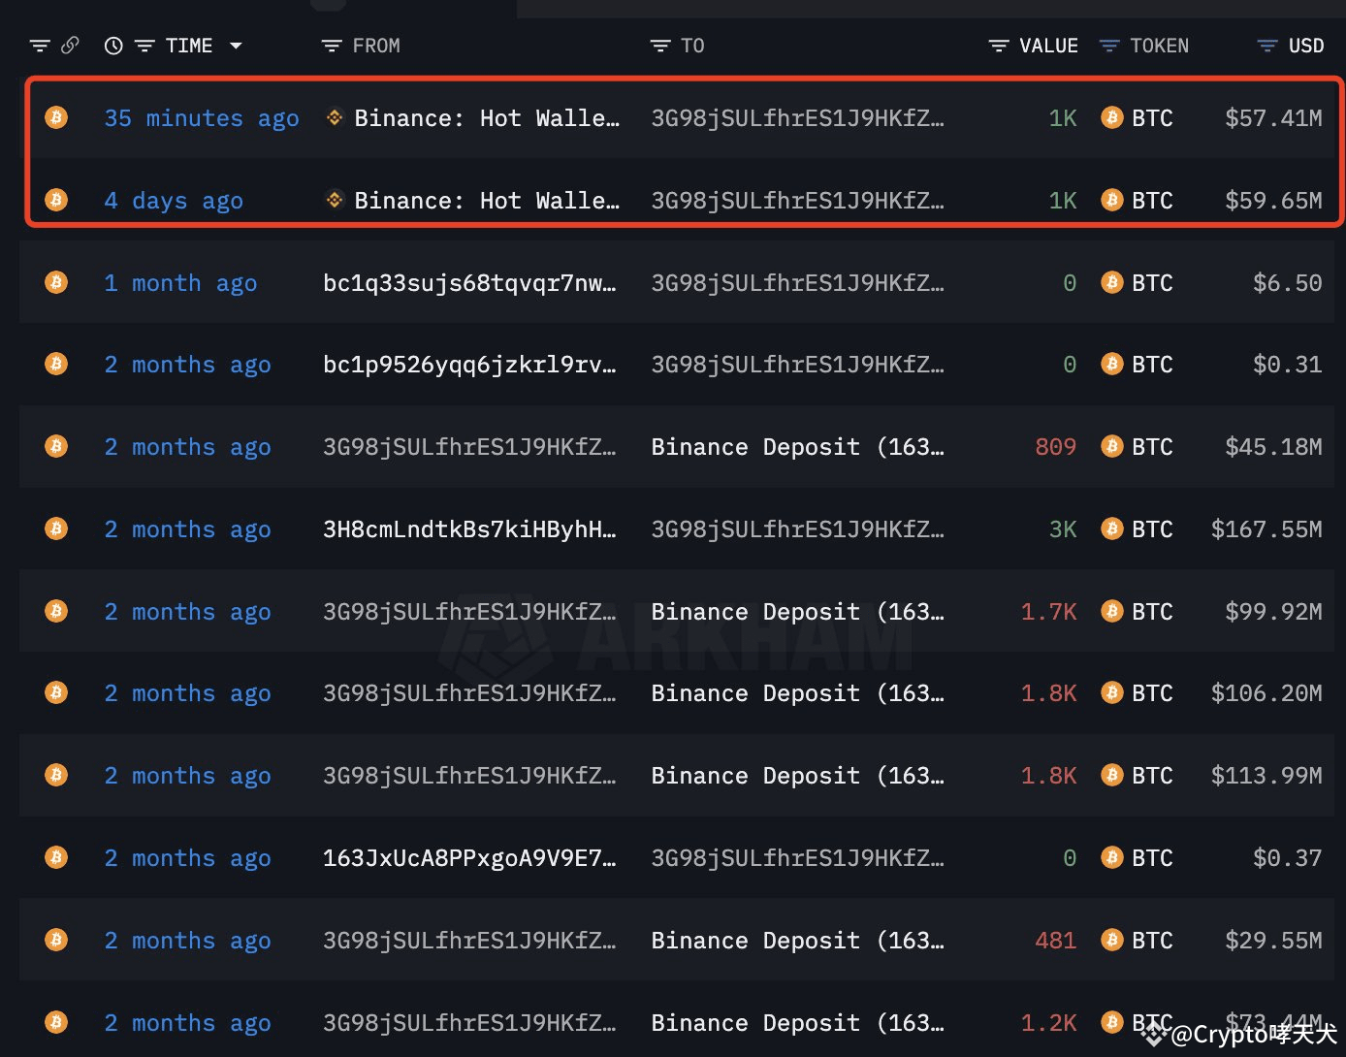Click the filter icon on the TOKEN column
This screenshot has height=1057, width=1346.
1107,45
